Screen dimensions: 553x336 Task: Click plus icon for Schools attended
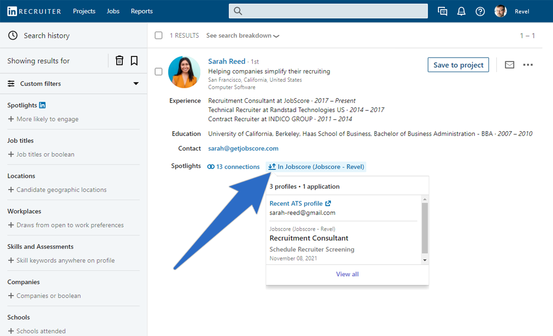[x=11, y=331]
